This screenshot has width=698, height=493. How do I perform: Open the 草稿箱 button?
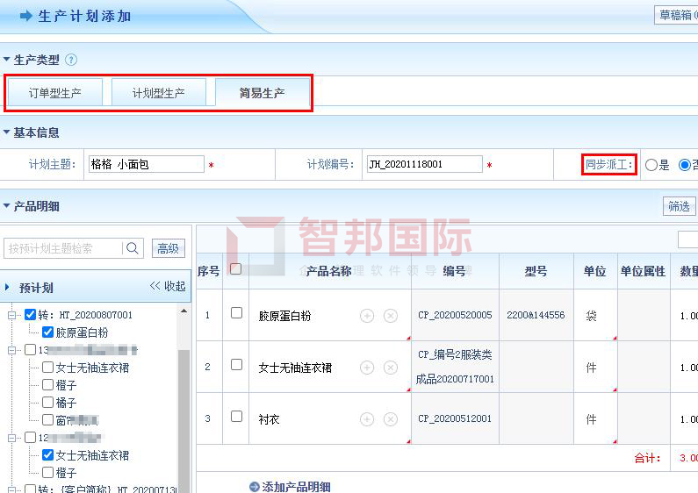[x=676, y=15]
